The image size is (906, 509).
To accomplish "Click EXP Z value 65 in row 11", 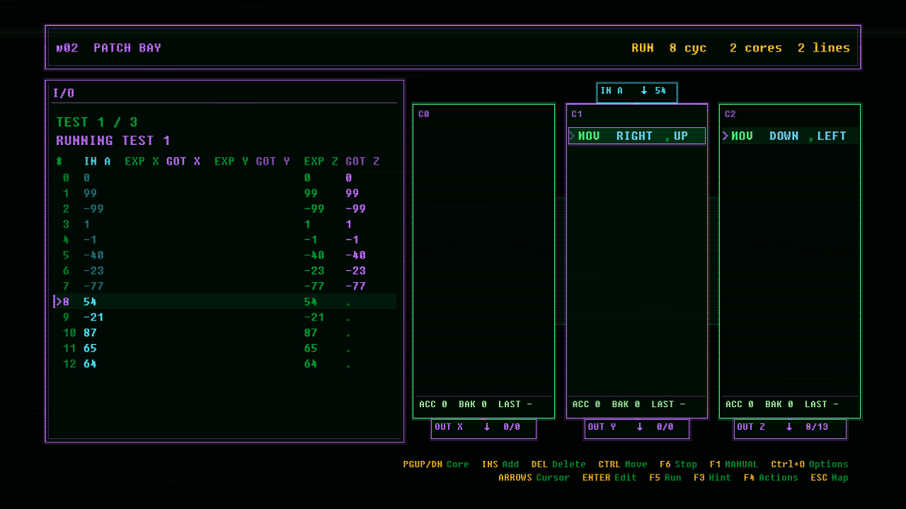I will click(311, 349).
